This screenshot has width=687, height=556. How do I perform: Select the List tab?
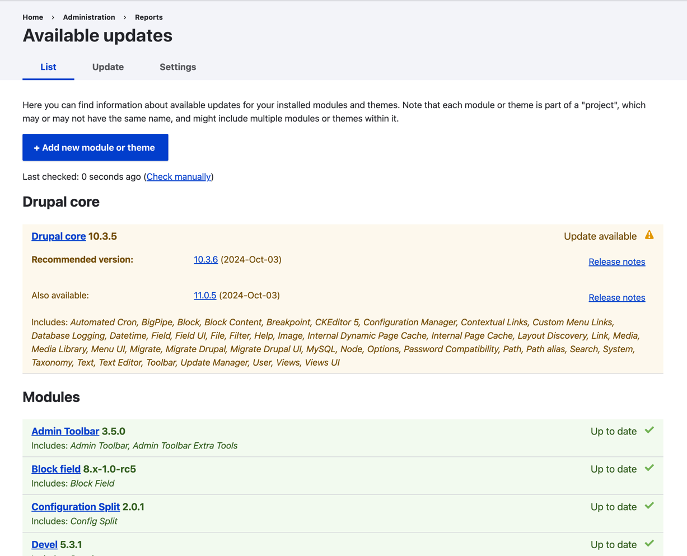pos(48,67)
